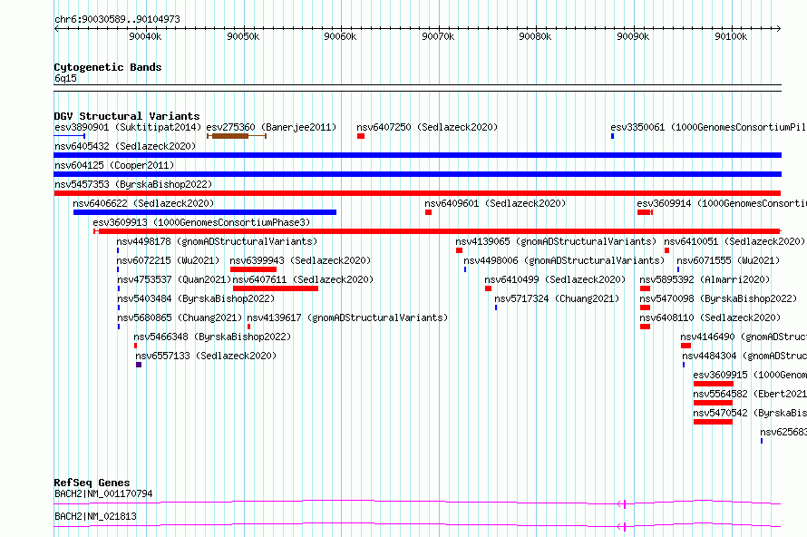The height and width of the screenshot is (537, 807).
Task: Click nsv4498178 (gnomADStructuralVariants) label
Action: point(217,241)
